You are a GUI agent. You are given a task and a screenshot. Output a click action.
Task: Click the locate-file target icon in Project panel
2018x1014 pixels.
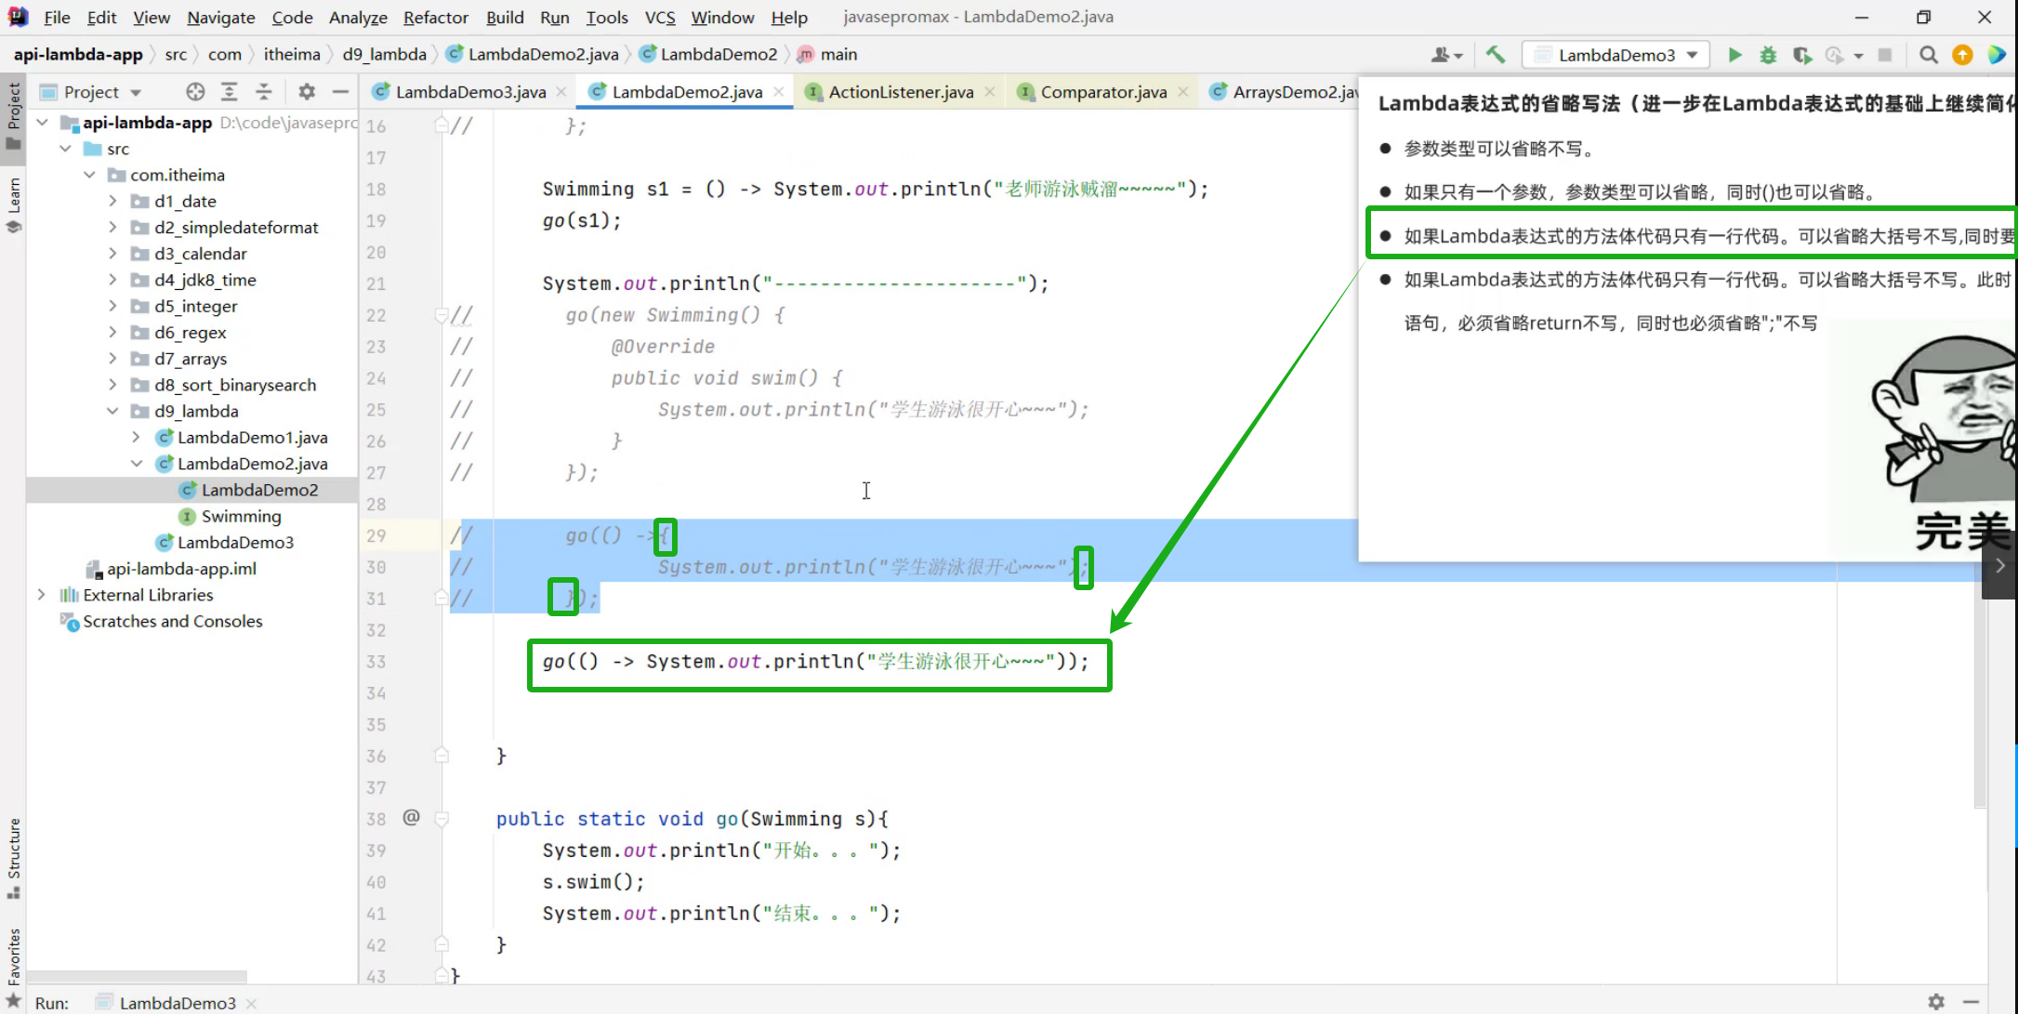pos(195,91)
